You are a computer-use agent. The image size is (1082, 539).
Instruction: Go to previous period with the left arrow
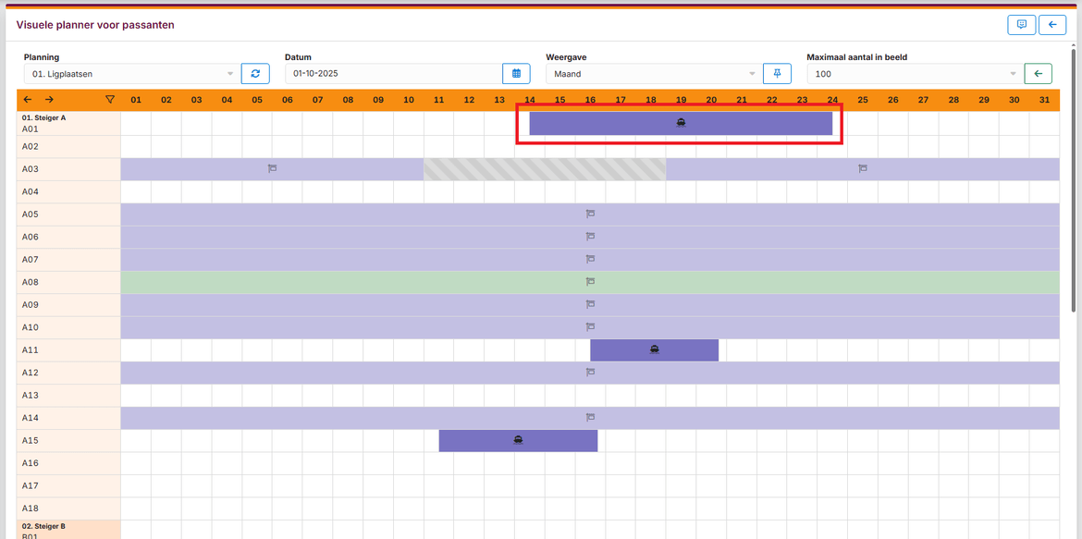tap(28, 100)
